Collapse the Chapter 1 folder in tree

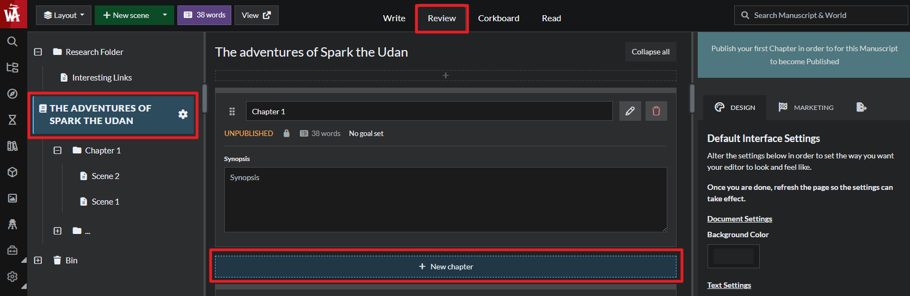[58, 151]
